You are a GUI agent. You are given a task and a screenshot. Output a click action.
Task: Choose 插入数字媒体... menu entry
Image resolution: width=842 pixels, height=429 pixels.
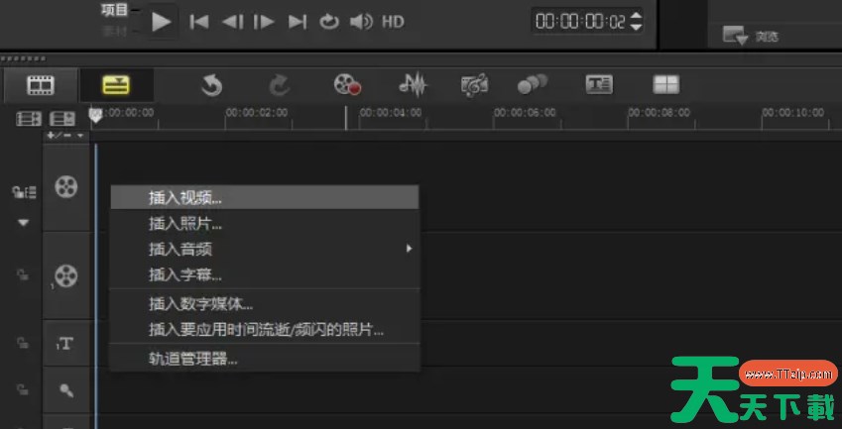pyautogui.click(x=264, y=304)
